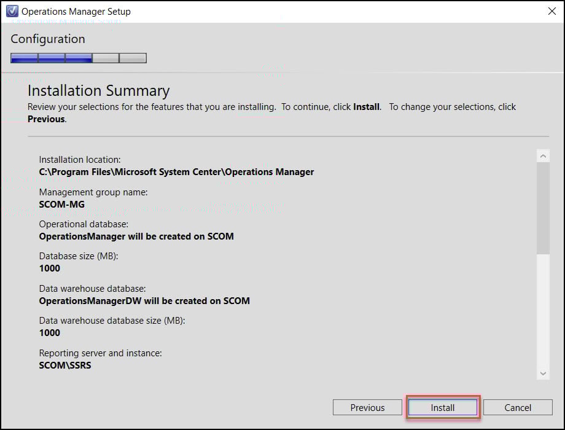
Task: Select 'OperationsManager will be created on SCOM'
Action: (136, 237)
